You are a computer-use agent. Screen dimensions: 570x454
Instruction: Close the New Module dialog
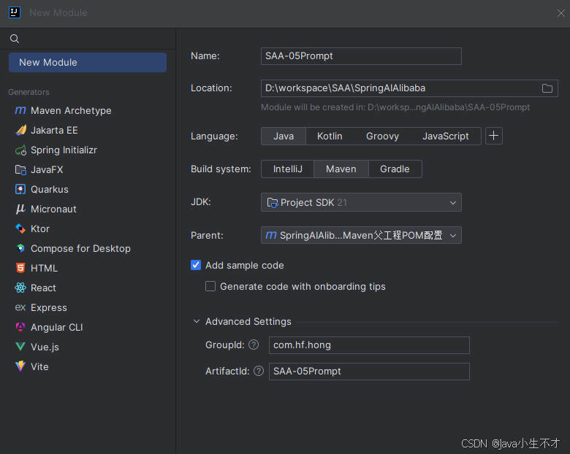(x=561, y=13)
